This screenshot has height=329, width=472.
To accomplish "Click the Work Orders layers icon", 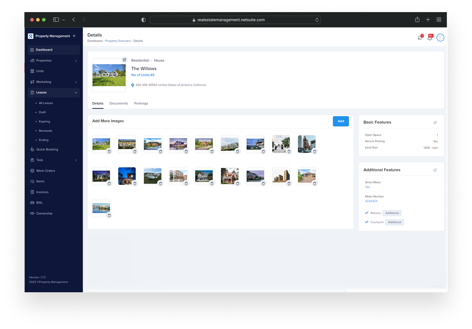I will click(32, 171).
